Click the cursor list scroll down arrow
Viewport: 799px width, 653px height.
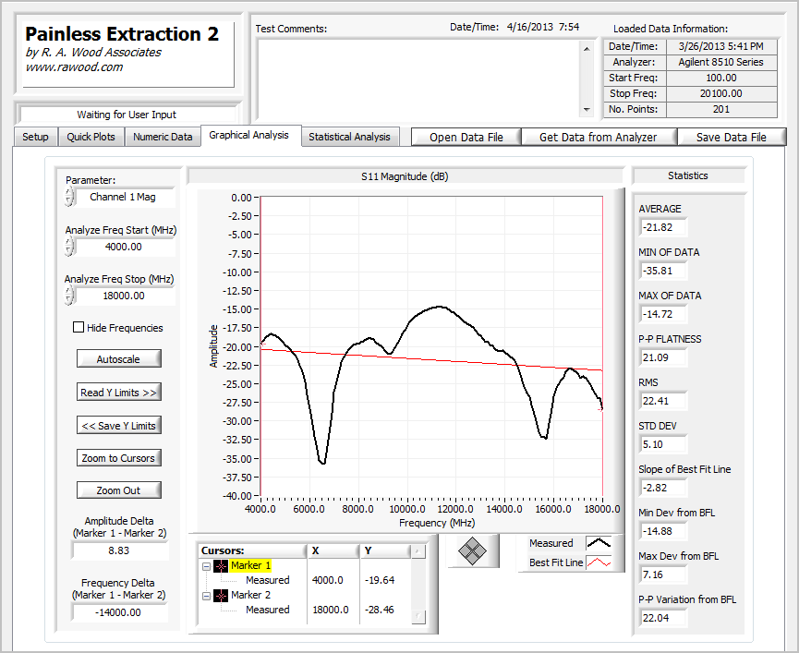[x=418, y=617]
